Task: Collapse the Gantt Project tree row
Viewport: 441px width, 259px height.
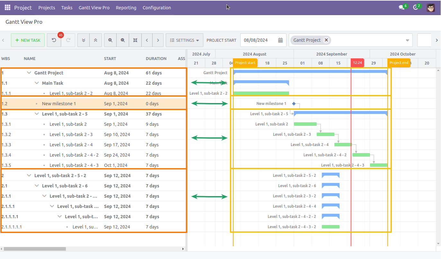Action: tap(28, 73)
